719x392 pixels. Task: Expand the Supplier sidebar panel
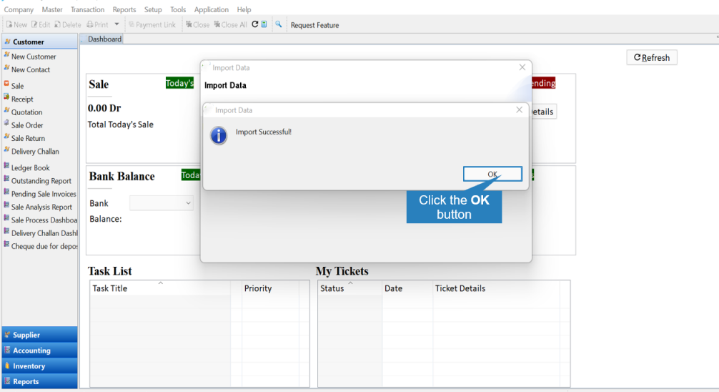[40, 335]
